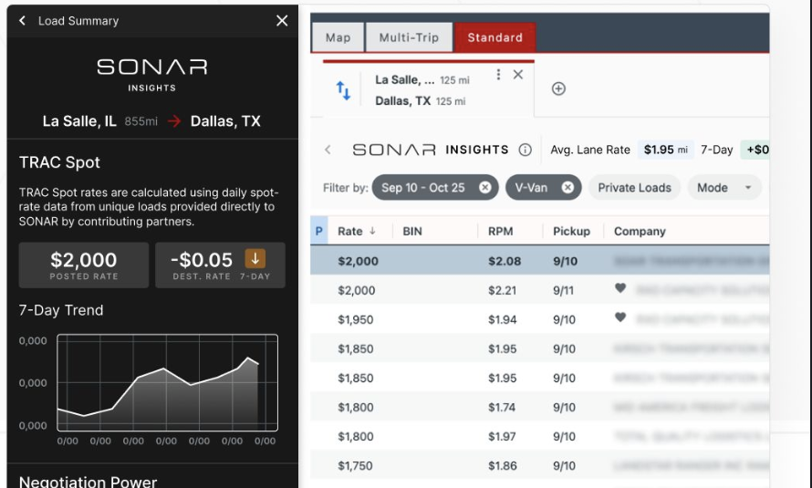The width and height of the screenshot is (812, 488).
Task: Toggle the heart favorite on $2.21 RPM row
Action: (x=620, y=288)
